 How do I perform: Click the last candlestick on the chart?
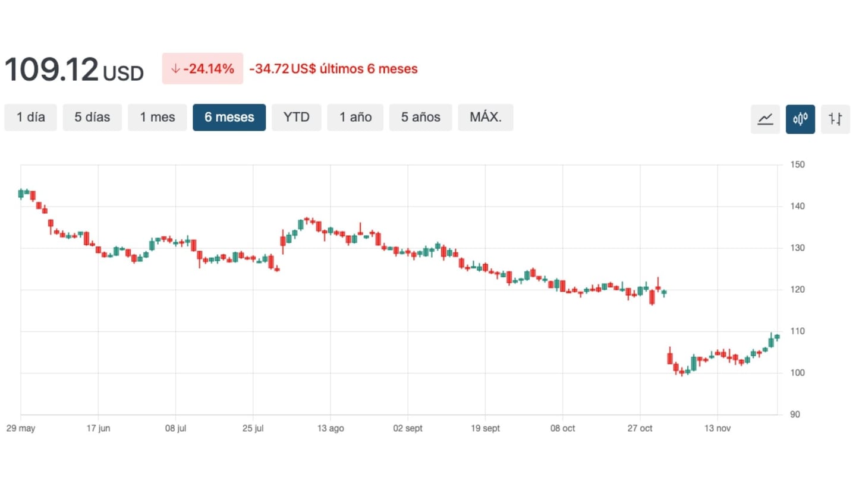[777, 337]
